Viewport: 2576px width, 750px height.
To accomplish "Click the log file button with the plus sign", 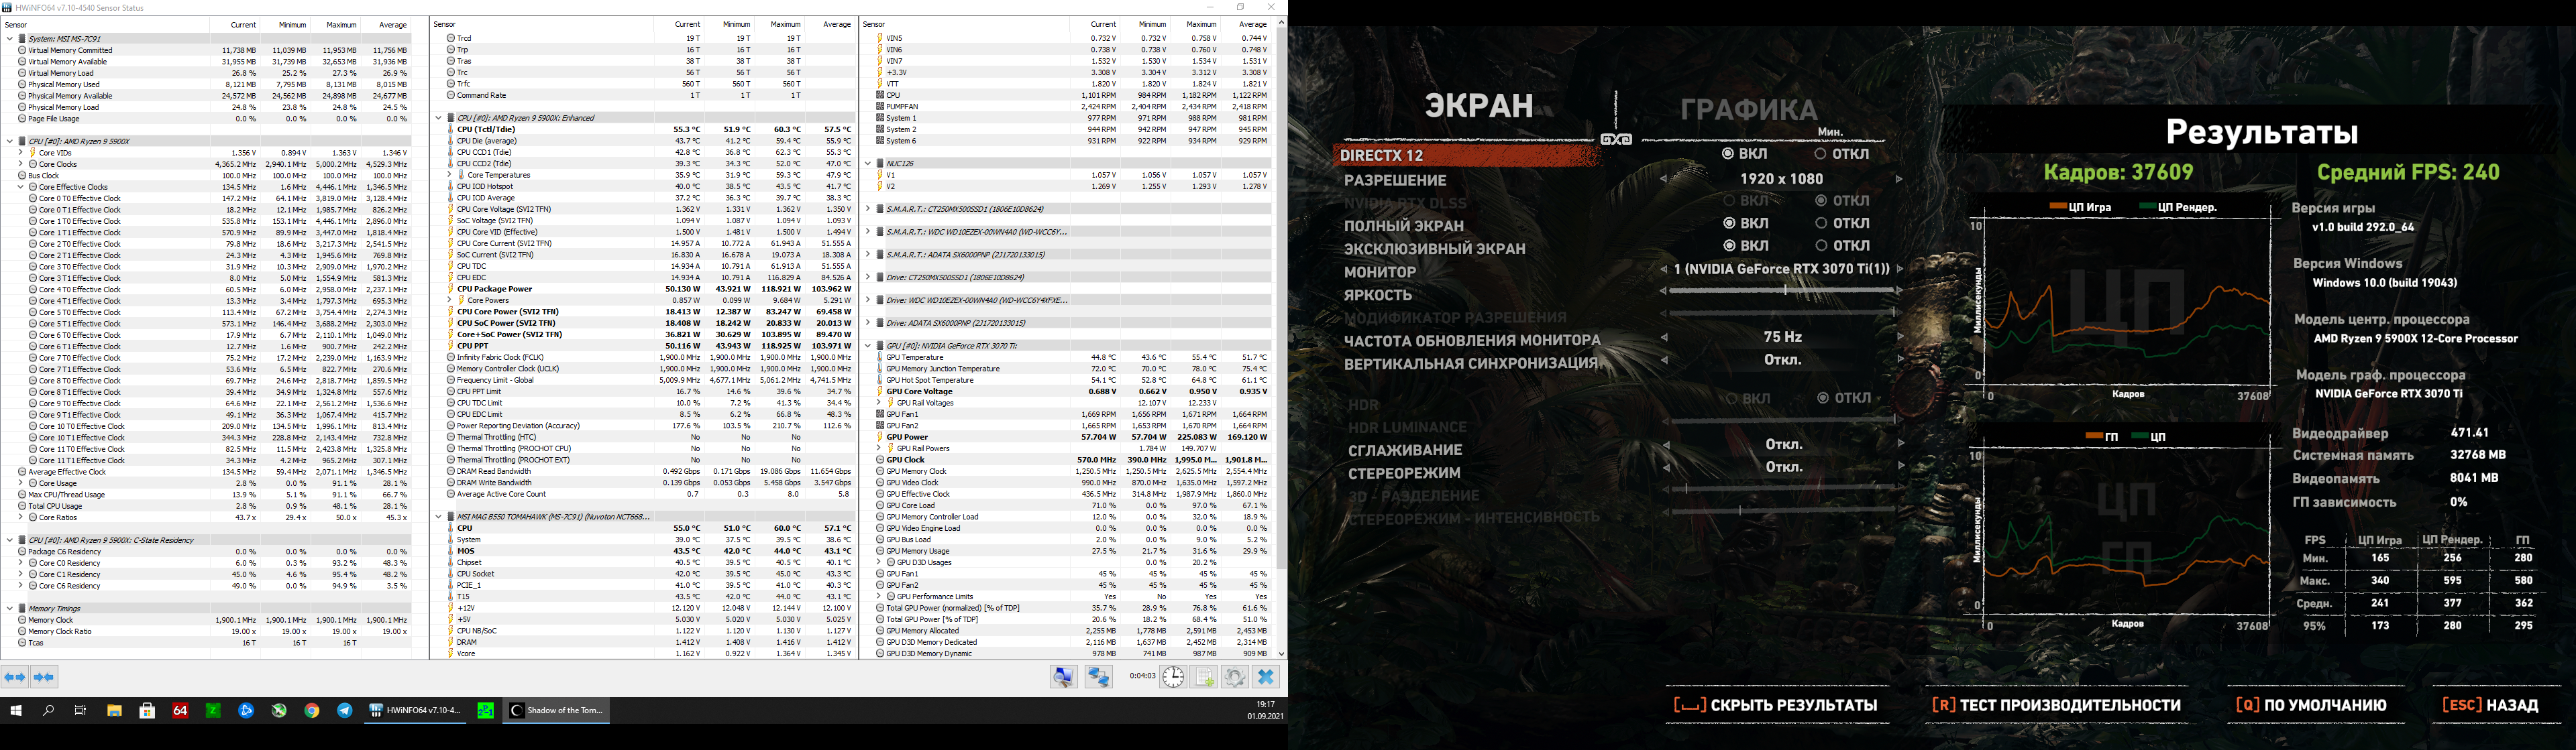I will point(1204,676).
